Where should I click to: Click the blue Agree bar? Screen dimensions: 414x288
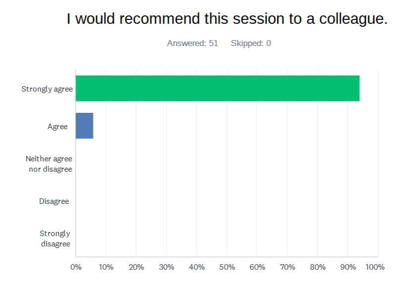point(85,126)
